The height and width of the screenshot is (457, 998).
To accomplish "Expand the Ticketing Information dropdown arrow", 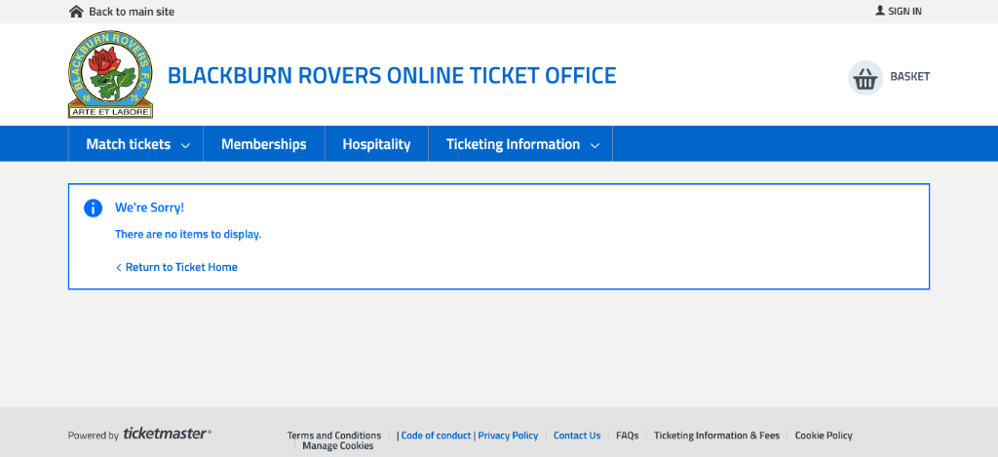I will (x=595, y=145).
